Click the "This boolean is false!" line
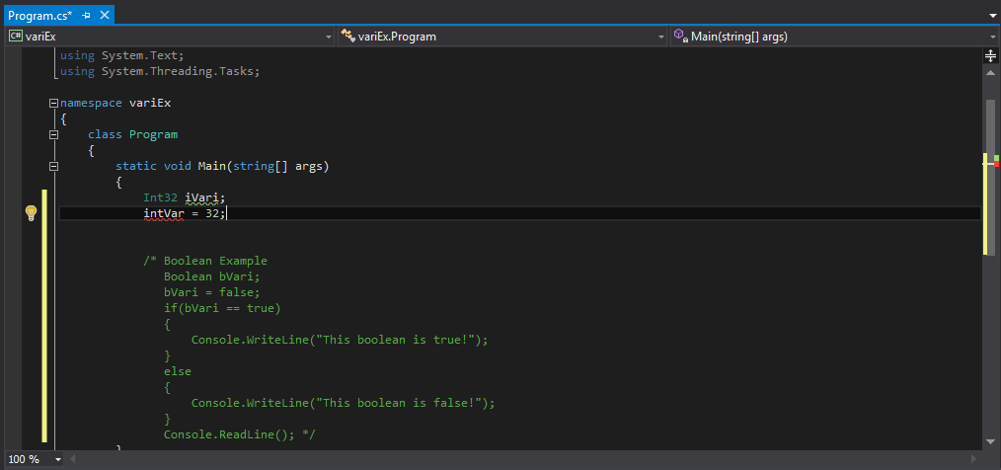The width and height of the screenshot is (1001, 470). point(344,403)
